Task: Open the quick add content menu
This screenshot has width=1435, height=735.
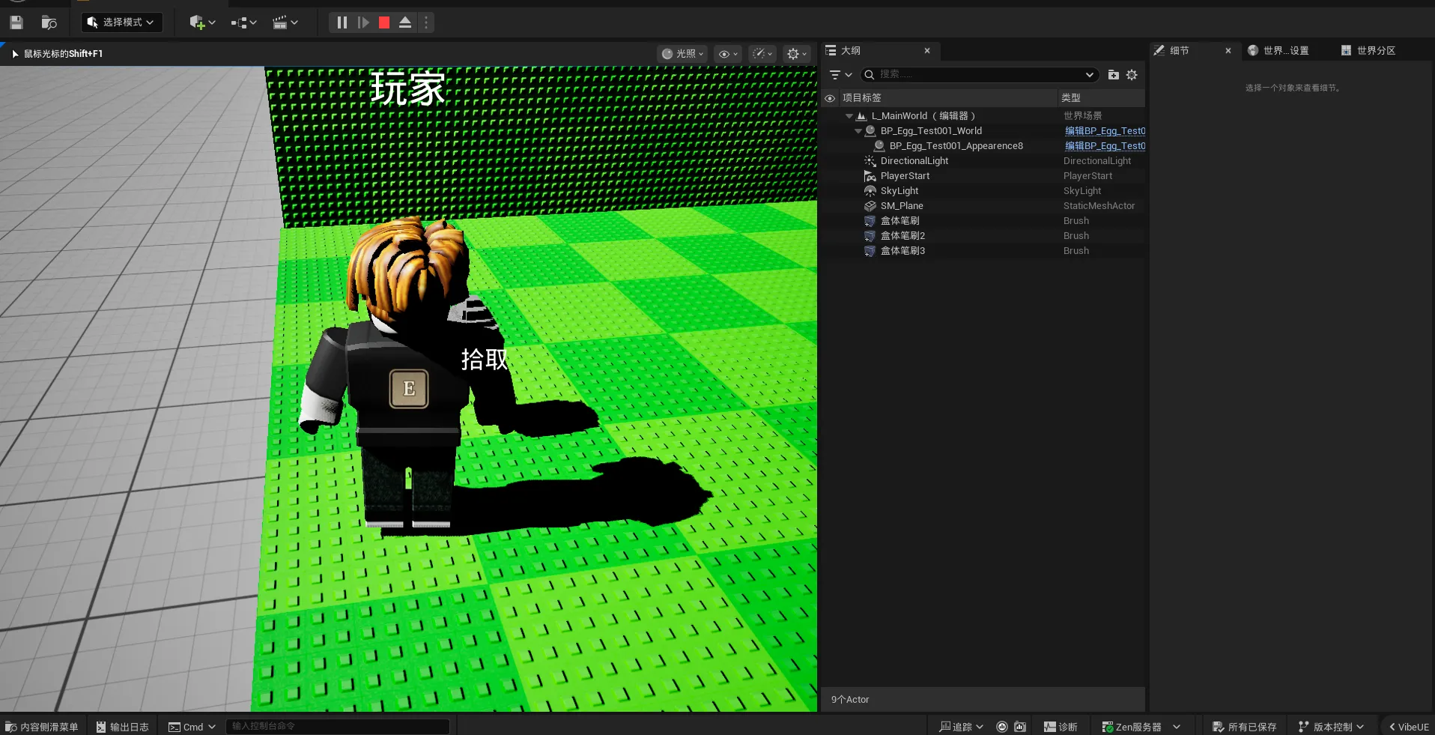Action: [202, 22]
